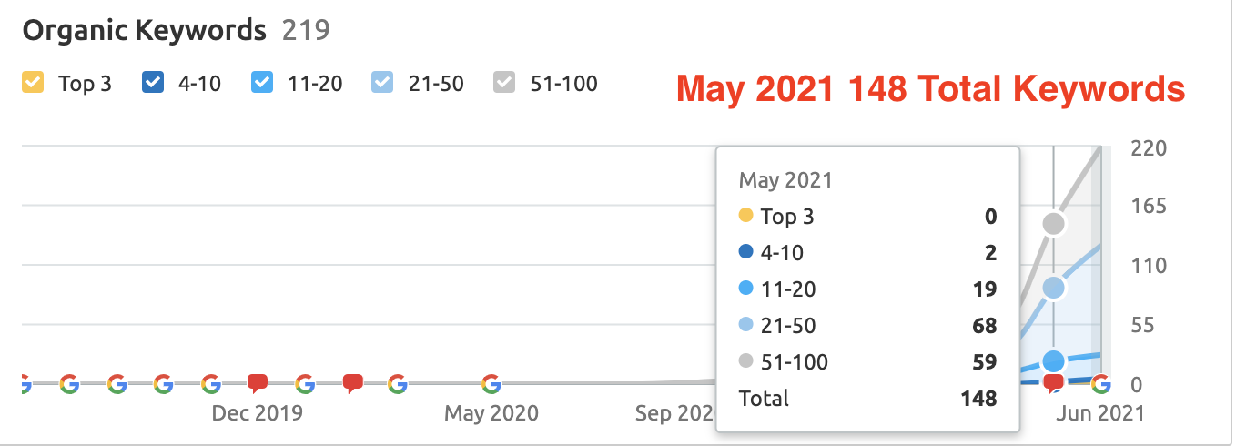Screen dimensions: 1236x446
Task: Hide the 51-100 series via its checkbox
Action: tap(503, 84)
